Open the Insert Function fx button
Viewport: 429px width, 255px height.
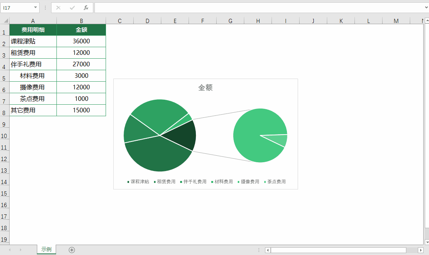click(86, 8)
